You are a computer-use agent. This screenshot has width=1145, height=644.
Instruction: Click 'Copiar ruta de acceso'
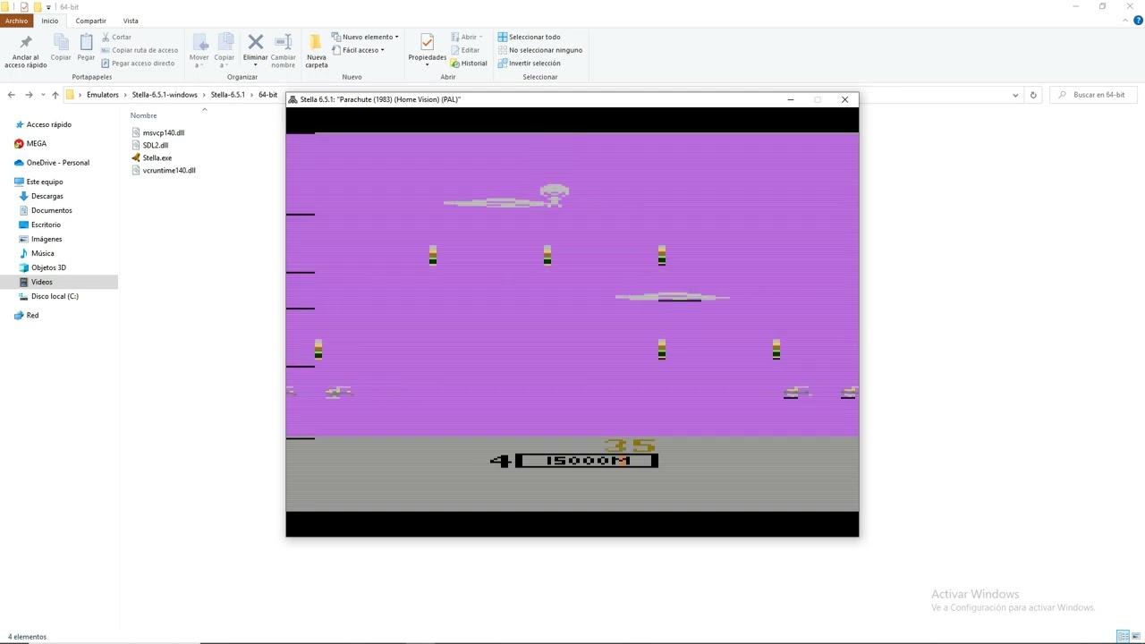pos(139,50)
